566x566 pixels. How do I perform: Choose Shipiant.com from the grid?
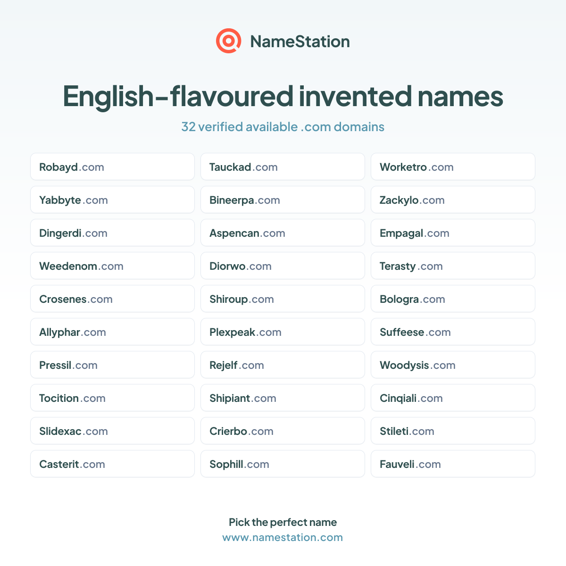[283, 398]
